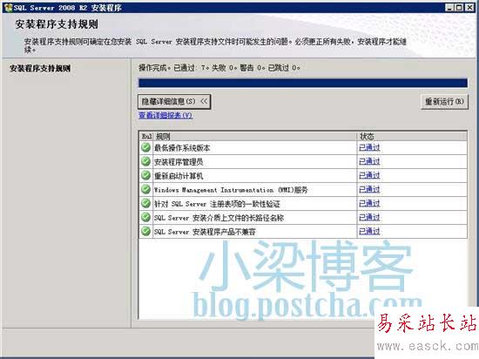Select rule text 安装程序管理员

pyautogui.click(x=179, y=162)
